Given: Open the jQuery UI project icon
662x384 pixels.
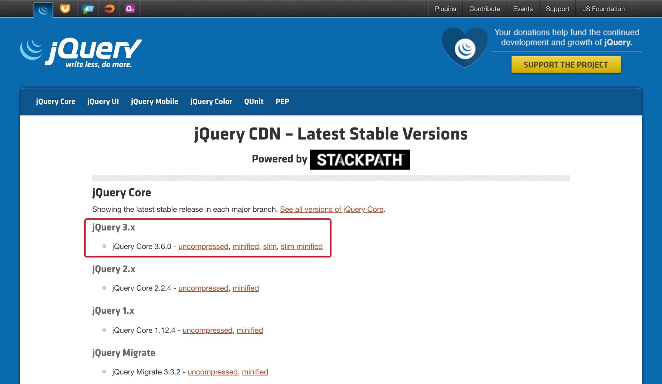Looking at the screenshot, I should coord(65,9).
